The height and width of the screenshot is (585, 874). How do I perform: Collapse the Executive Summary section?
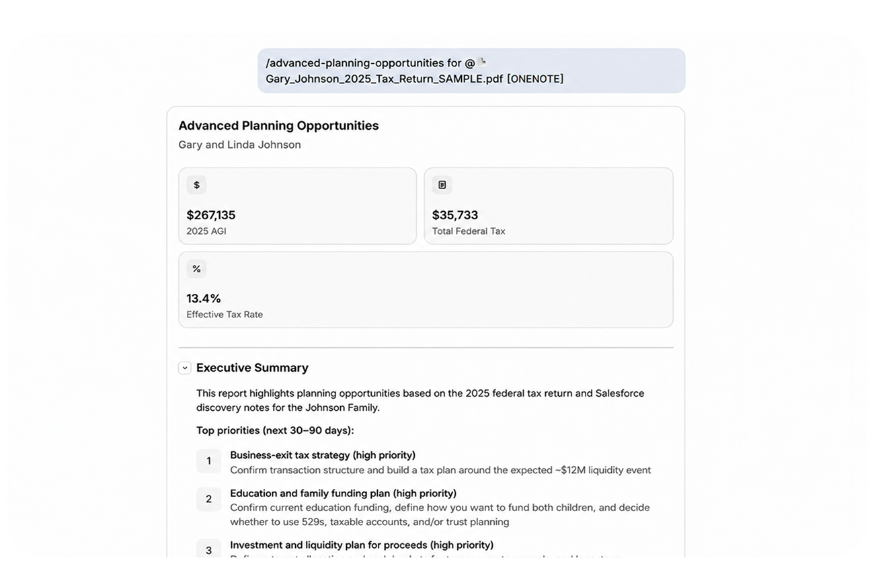click(x=185, y=368)
